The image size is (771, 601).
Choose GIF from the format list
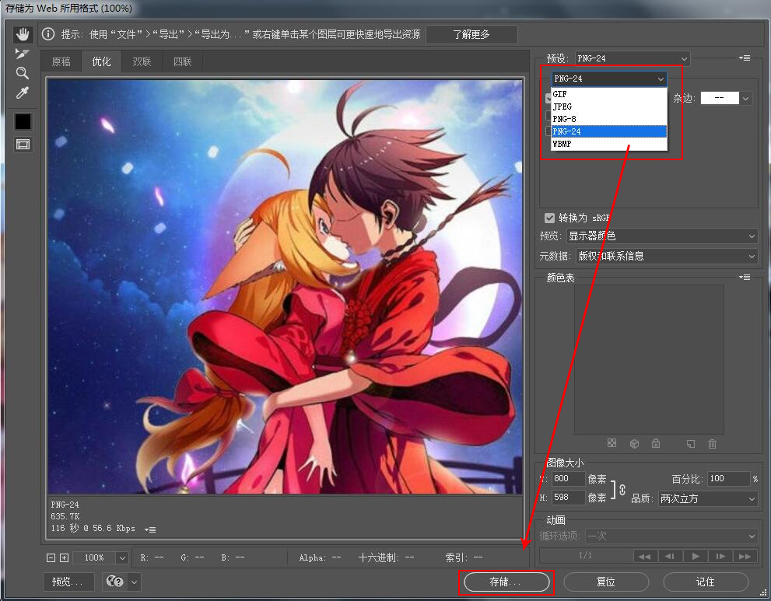(x=609, y=94)
